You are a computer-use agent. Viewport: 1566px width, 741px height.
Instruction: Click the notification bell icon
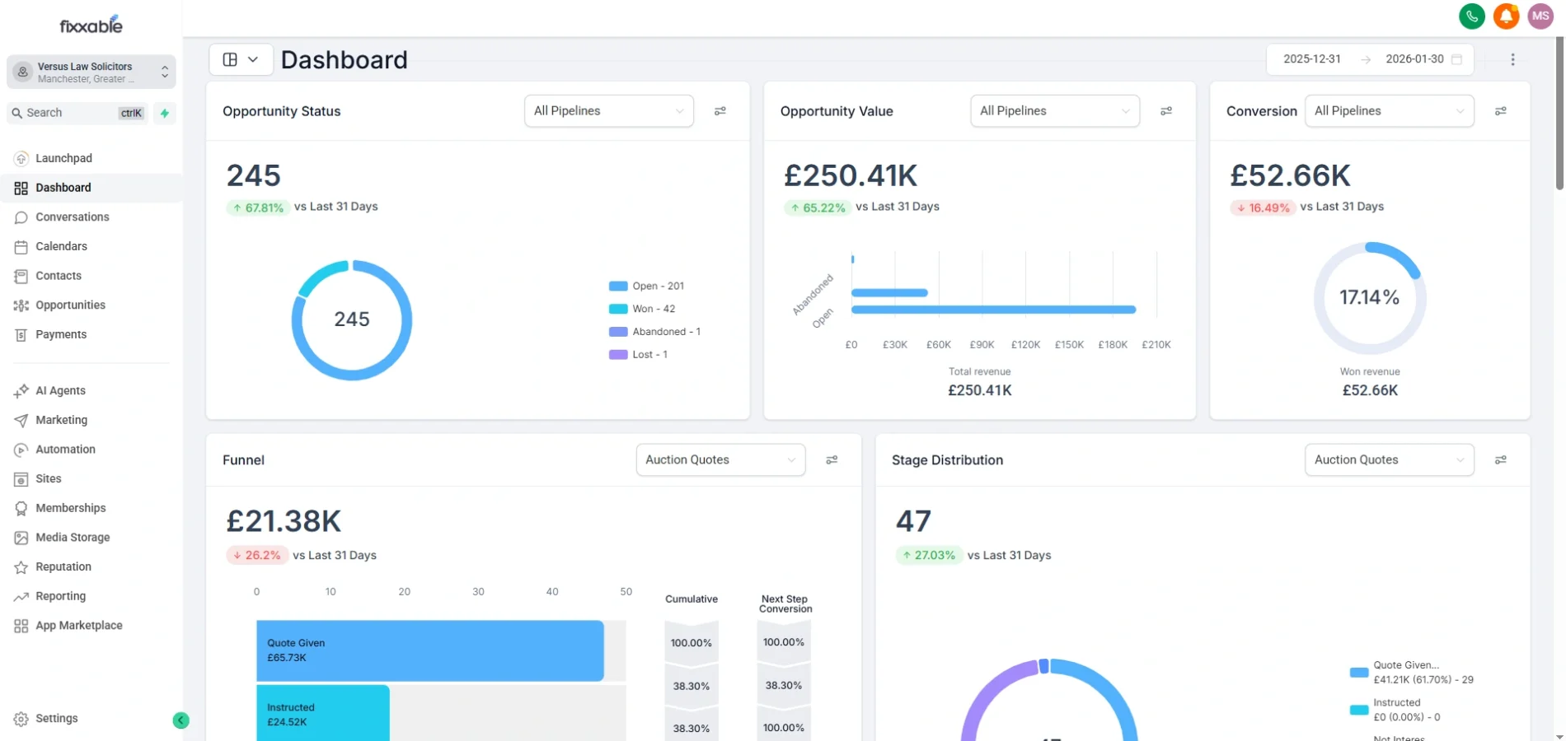pyautogui.click(x=1506, y=16)
